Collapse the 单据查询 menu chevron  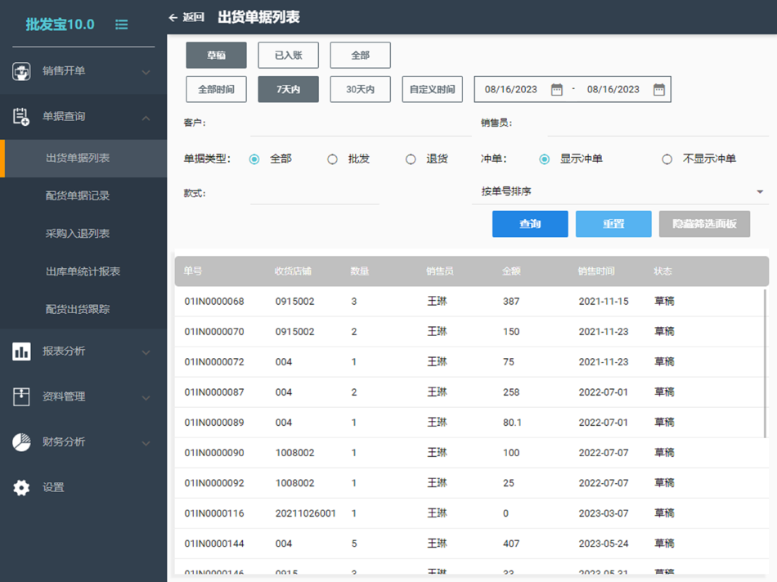click(146, 118)
